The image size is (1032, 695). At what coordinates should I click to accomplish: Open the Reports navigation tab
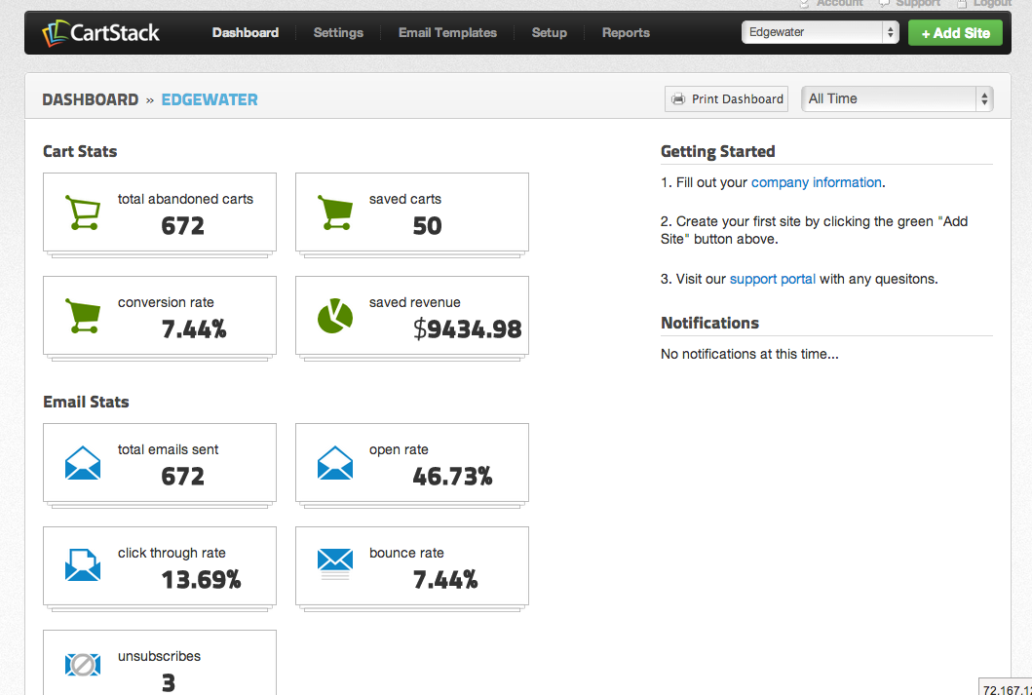click(x=626, y=33)
